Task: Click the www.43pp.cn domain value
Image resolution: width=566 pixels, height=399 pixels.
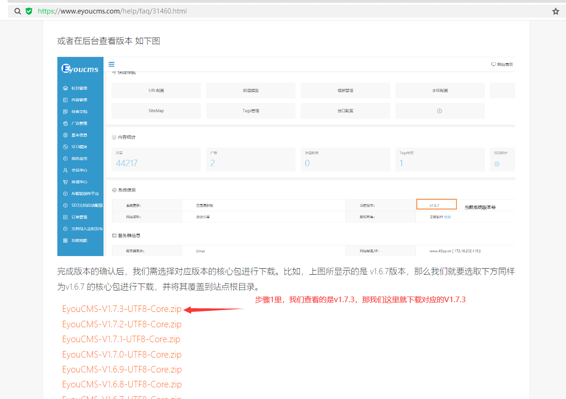Action: point(455,251)
